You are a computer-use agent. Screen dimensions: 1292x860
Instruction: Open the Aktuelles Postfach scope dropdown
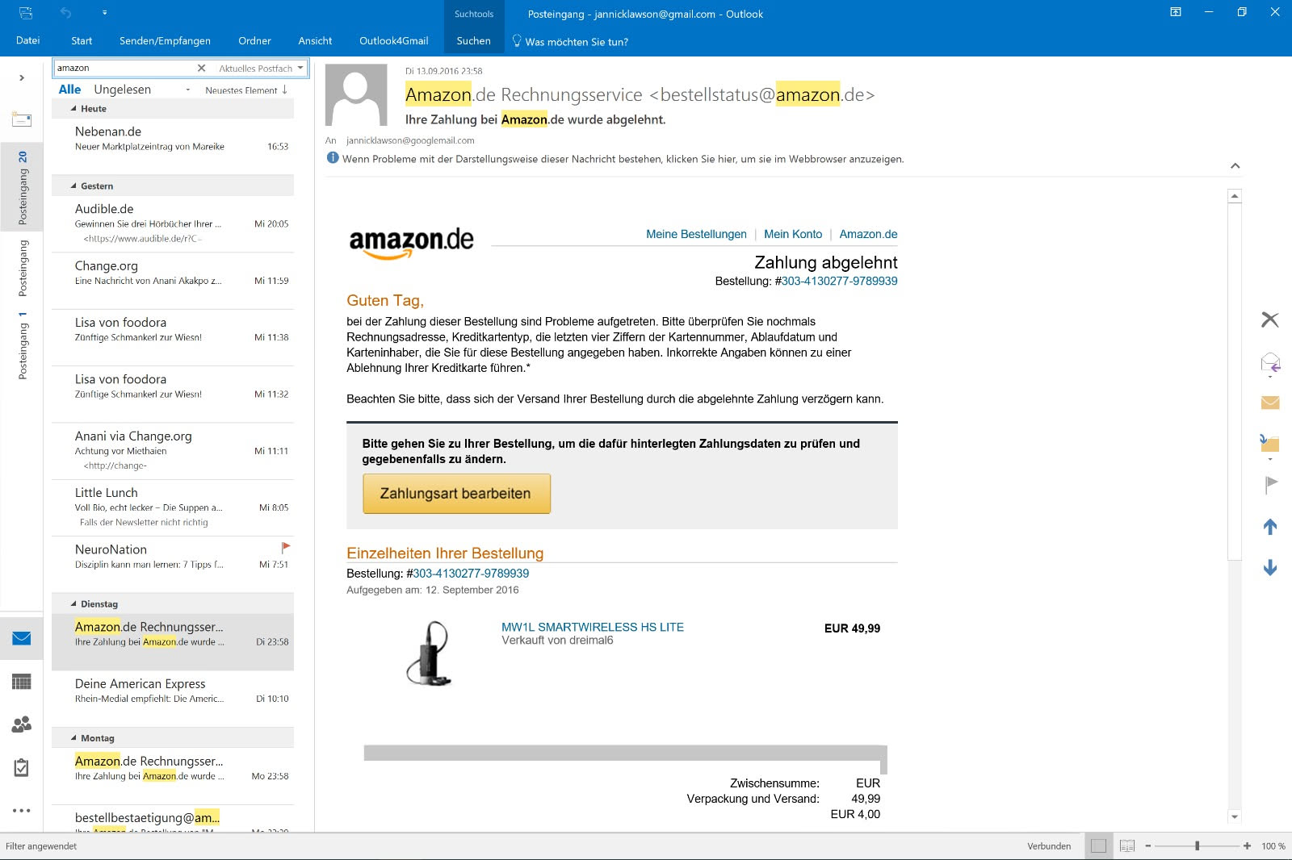[x=300, y=69]
